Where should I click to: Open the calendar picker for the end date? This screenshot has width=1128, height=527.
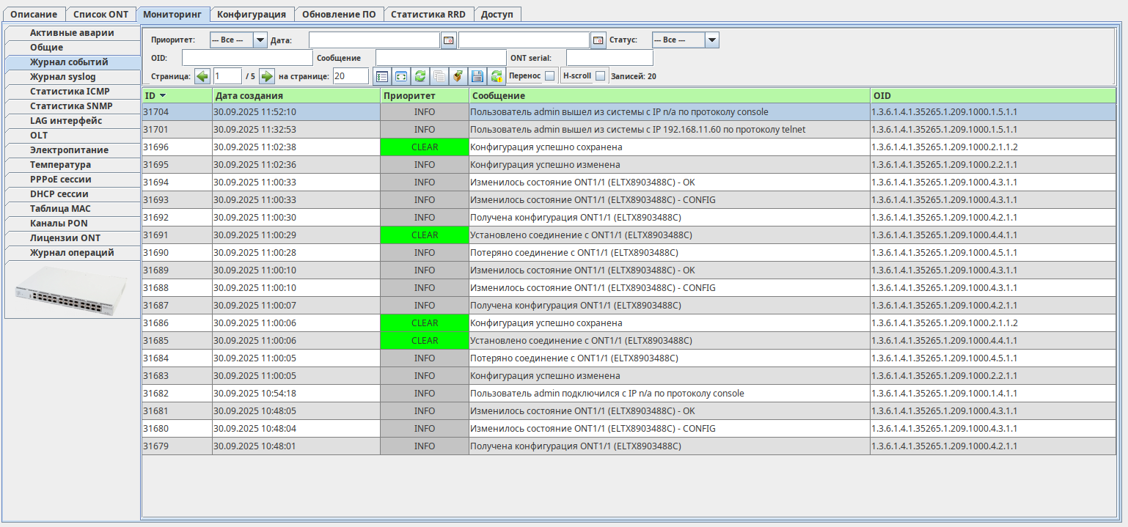tap(598, 40)
